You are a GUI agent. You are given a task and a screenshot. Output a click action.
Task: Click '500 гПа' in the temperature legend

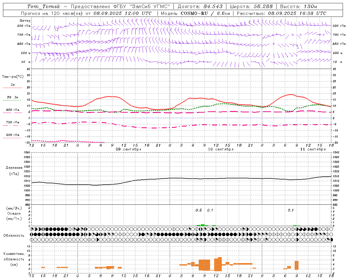tap(13, 135)
